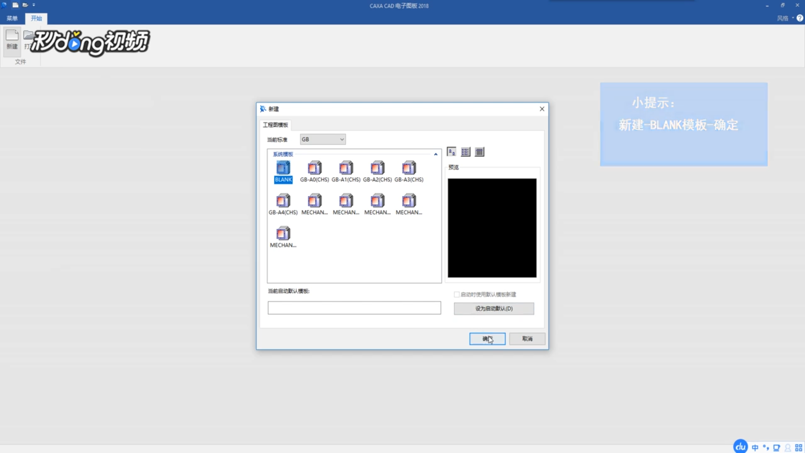Open the 风格 style dropdown
This screenshot has height=453, width=805.
[x=785, y=18]
